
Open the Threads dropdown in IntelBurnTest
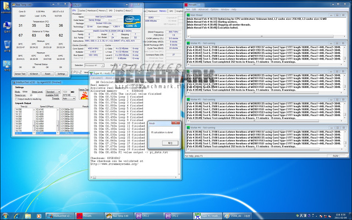click(x=69, y=98)
